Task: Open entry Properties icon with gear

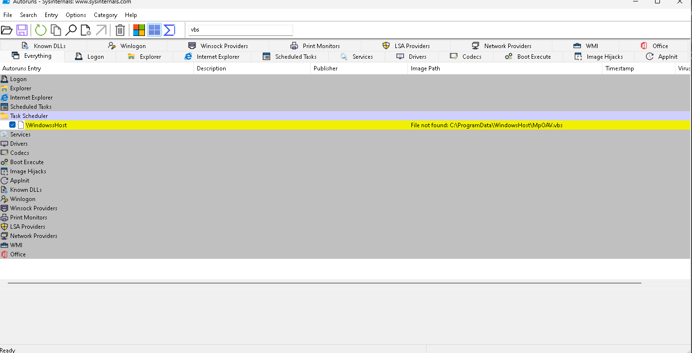Action: point(86,30)
